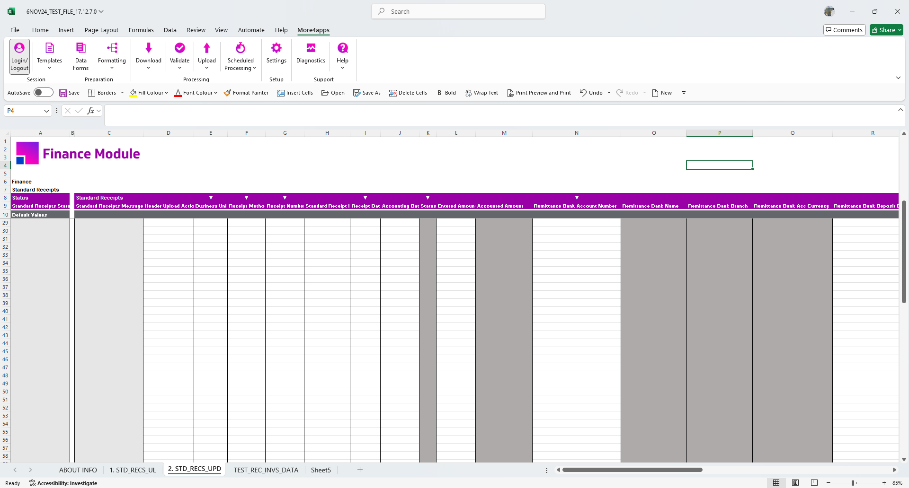Click Delete Cells

click(x=408, y=93)
